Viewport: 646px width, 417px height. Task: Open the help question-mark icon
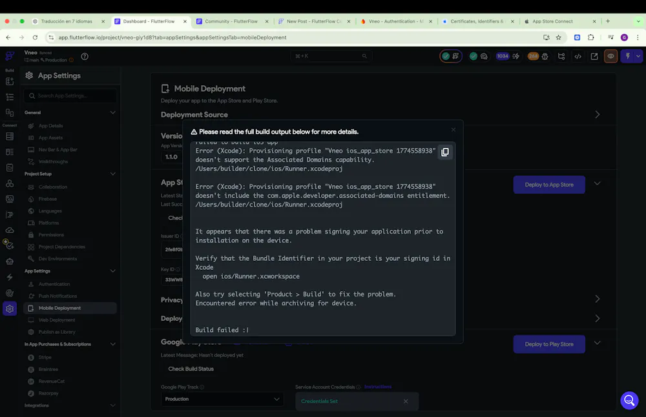coord(85,56)
